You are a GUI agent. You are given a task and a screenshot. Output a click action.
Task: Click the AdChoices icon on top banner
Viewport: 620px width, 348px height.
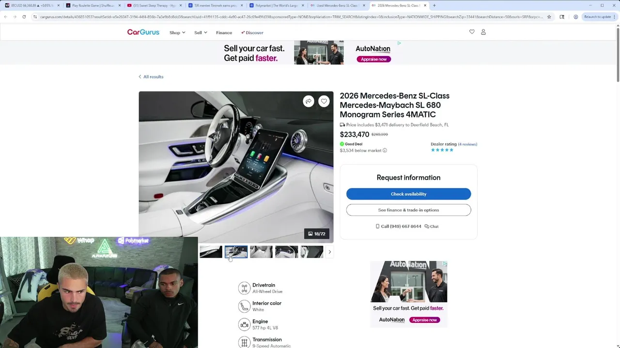coord(399,43)
